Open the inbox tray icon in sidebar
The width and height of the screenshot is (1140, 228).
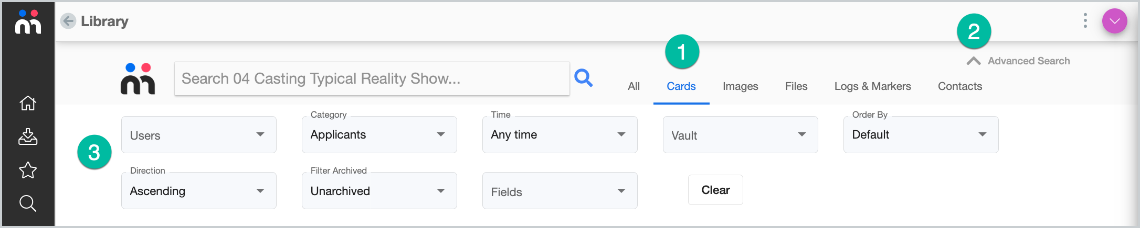click(28, 136)
